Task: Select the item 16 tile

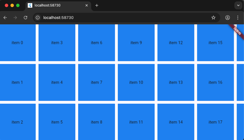Action: tap(215, 82)
